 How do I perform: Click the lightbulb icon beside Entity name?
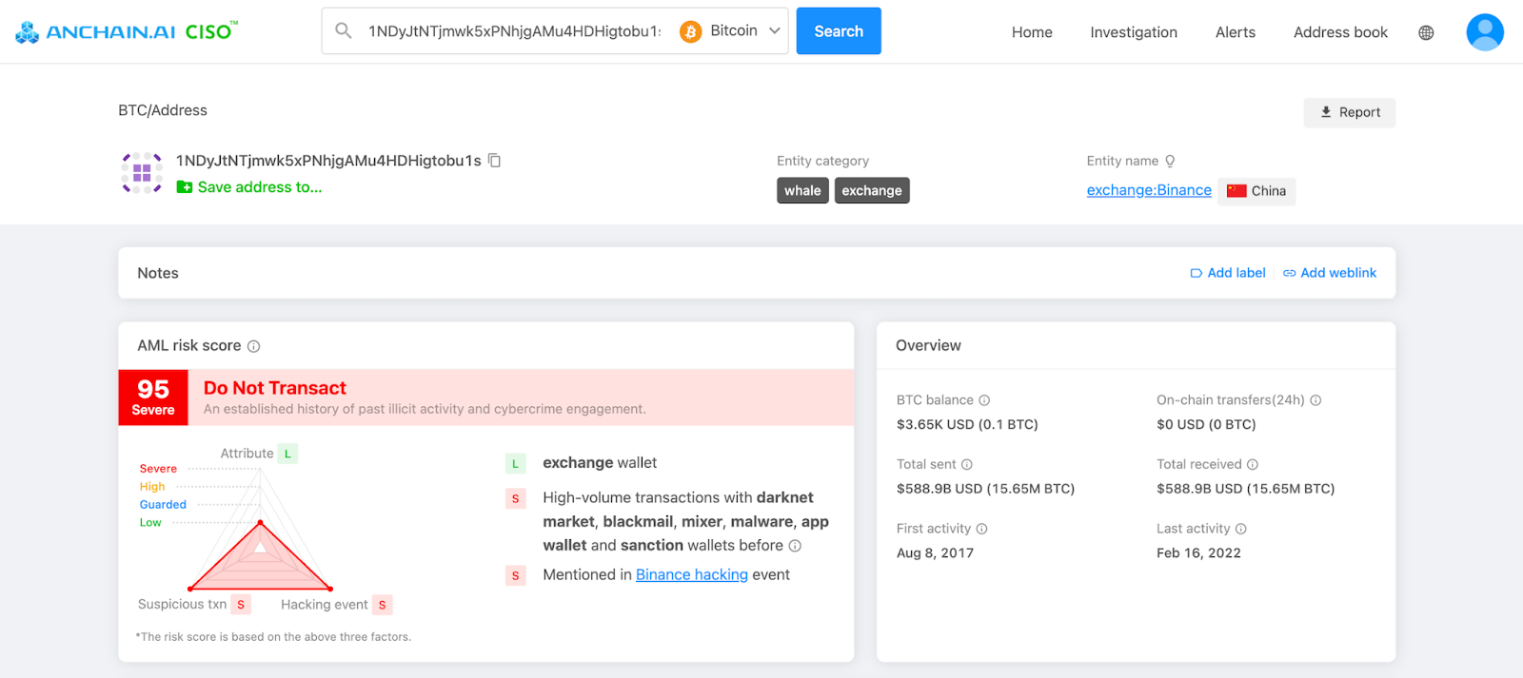(1170, 161)
